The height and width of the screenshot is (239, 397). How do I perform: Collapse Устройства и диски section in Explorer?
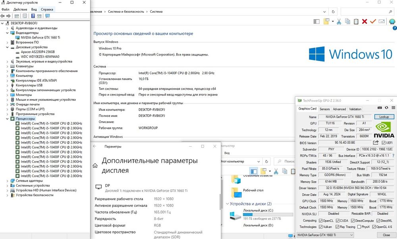[227, 204]
